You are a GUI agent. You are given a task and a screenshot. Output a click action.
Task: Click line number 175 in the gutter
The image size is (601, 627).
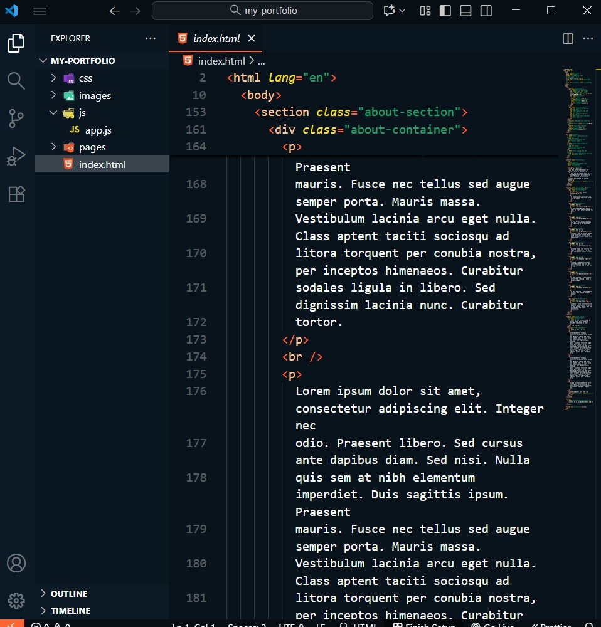[x=196, y=374]
